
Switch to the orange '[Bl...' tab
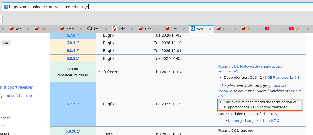(x=227, y=29)
